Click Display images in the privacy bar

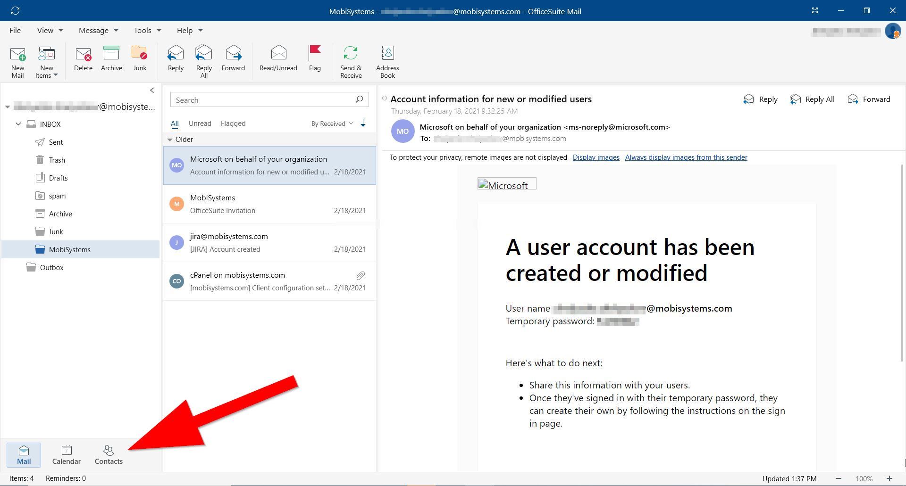[596, 157]
